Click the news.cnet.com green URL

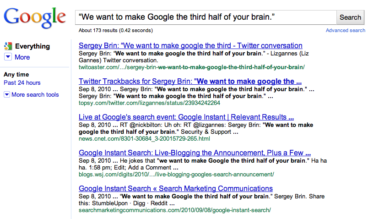coord(144,139)
